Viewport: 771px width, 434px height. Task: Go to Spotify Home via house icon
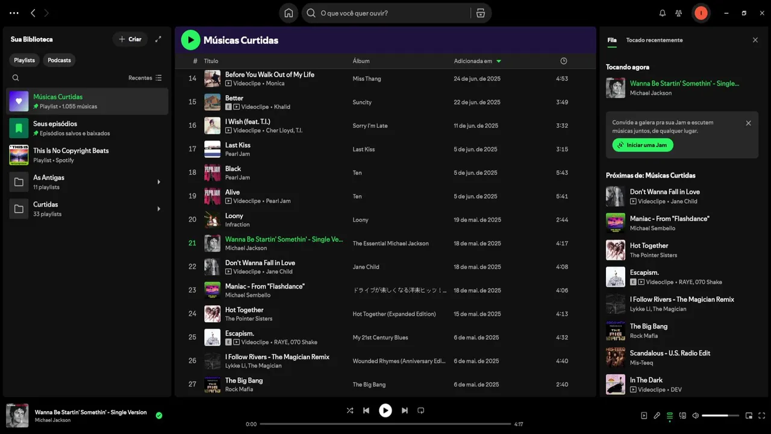(x=289, y=13)
